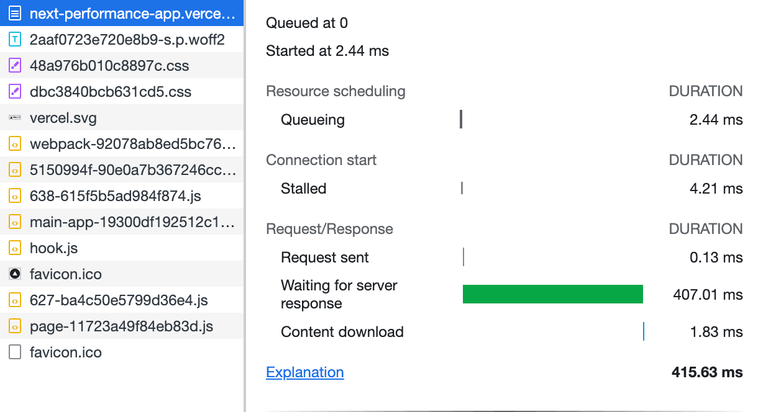Click script icon for webpack-92078ab8ed5bc76 request
Image resolution: width=758 pixels, height=412 pixels.
pos(15,144)
